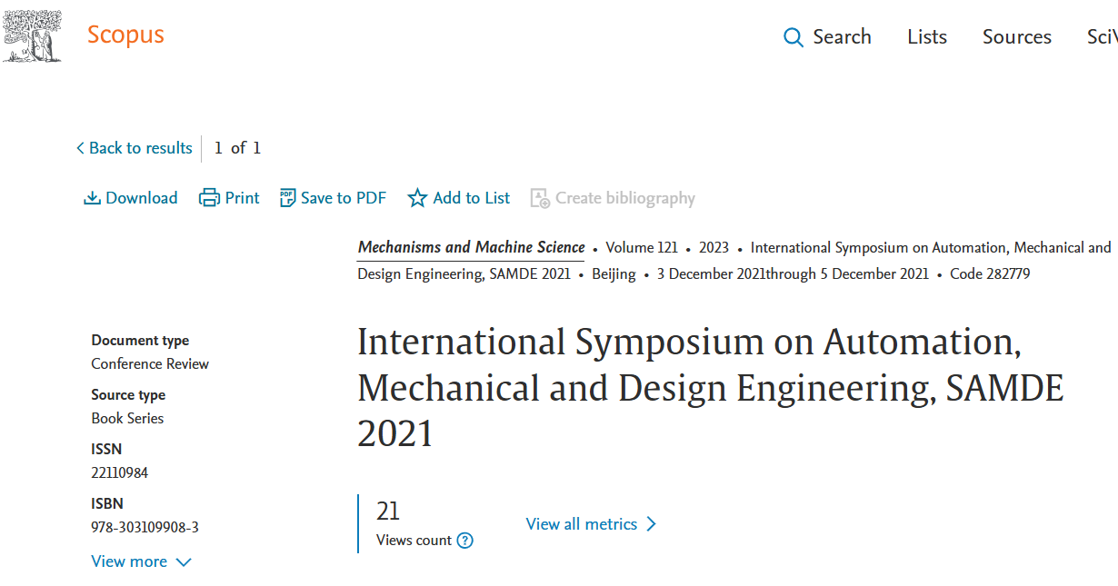Open the Mechanisms and Machine Science source
The height and width of the screenshot is (586, 1118).
tap(471, 247)
